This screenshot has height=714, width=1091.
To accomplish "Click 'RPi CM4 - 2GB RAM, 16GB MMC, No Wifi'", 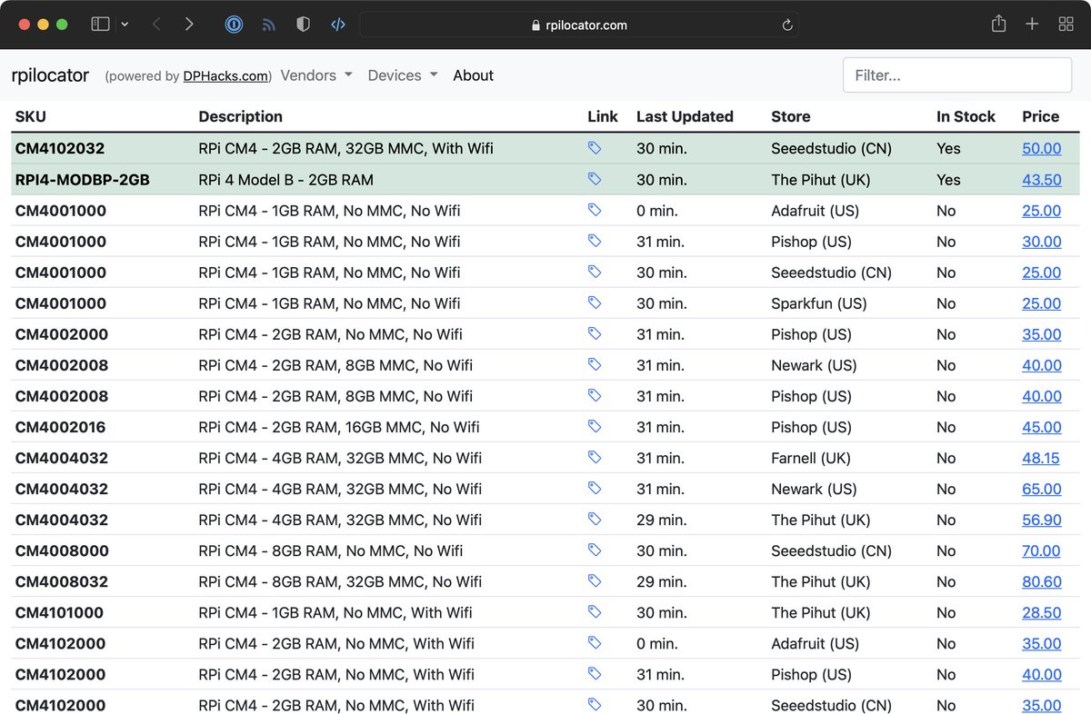I will [339, 427].
